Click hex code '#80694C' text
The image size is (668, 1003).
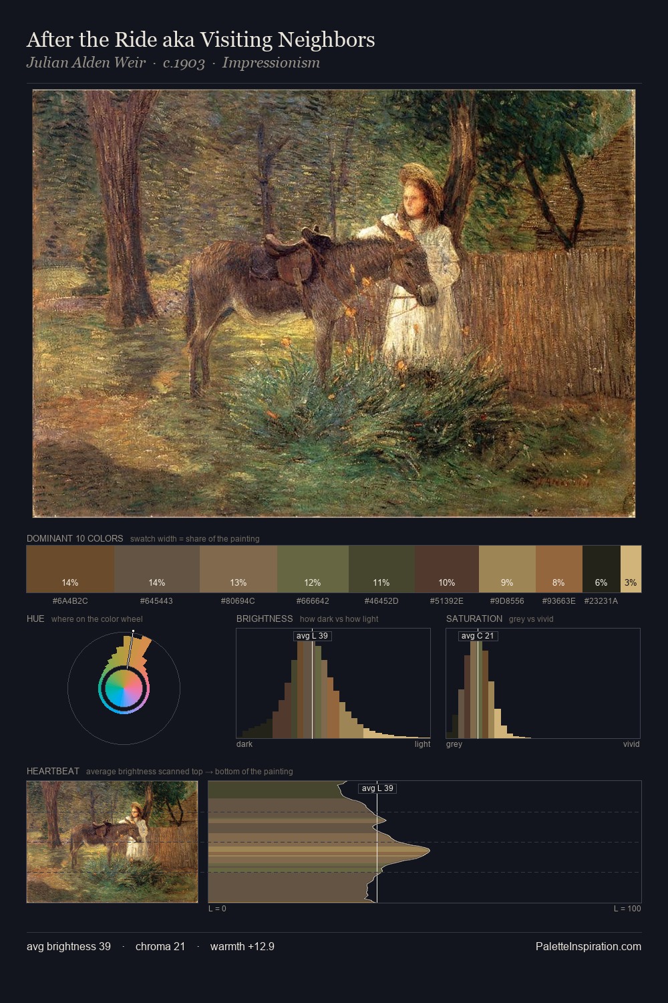pos(238,601)
